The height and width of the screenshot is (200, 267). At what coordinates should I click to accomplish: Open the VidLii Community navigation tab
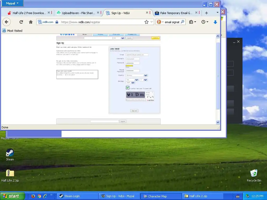(132, 35)
